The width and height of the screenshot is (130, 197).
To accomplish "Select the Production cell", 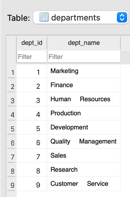I will (84, 113).
